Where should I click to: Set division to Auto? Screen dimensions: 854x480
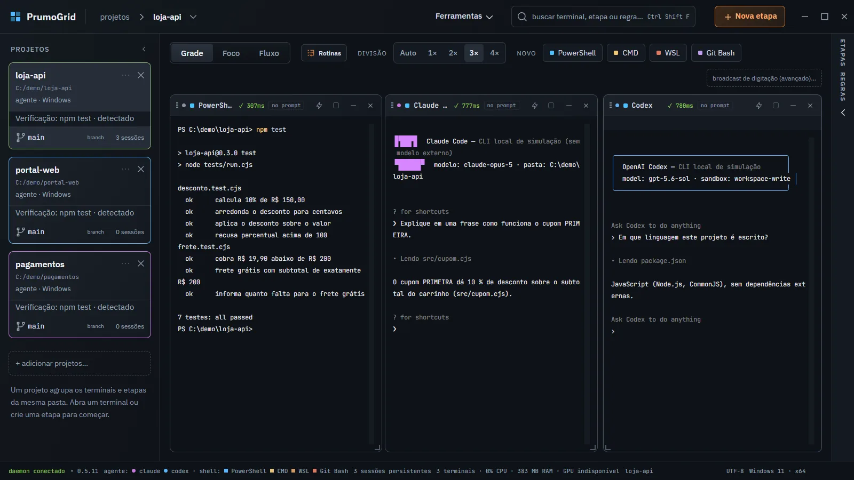(x=408, y=53)
